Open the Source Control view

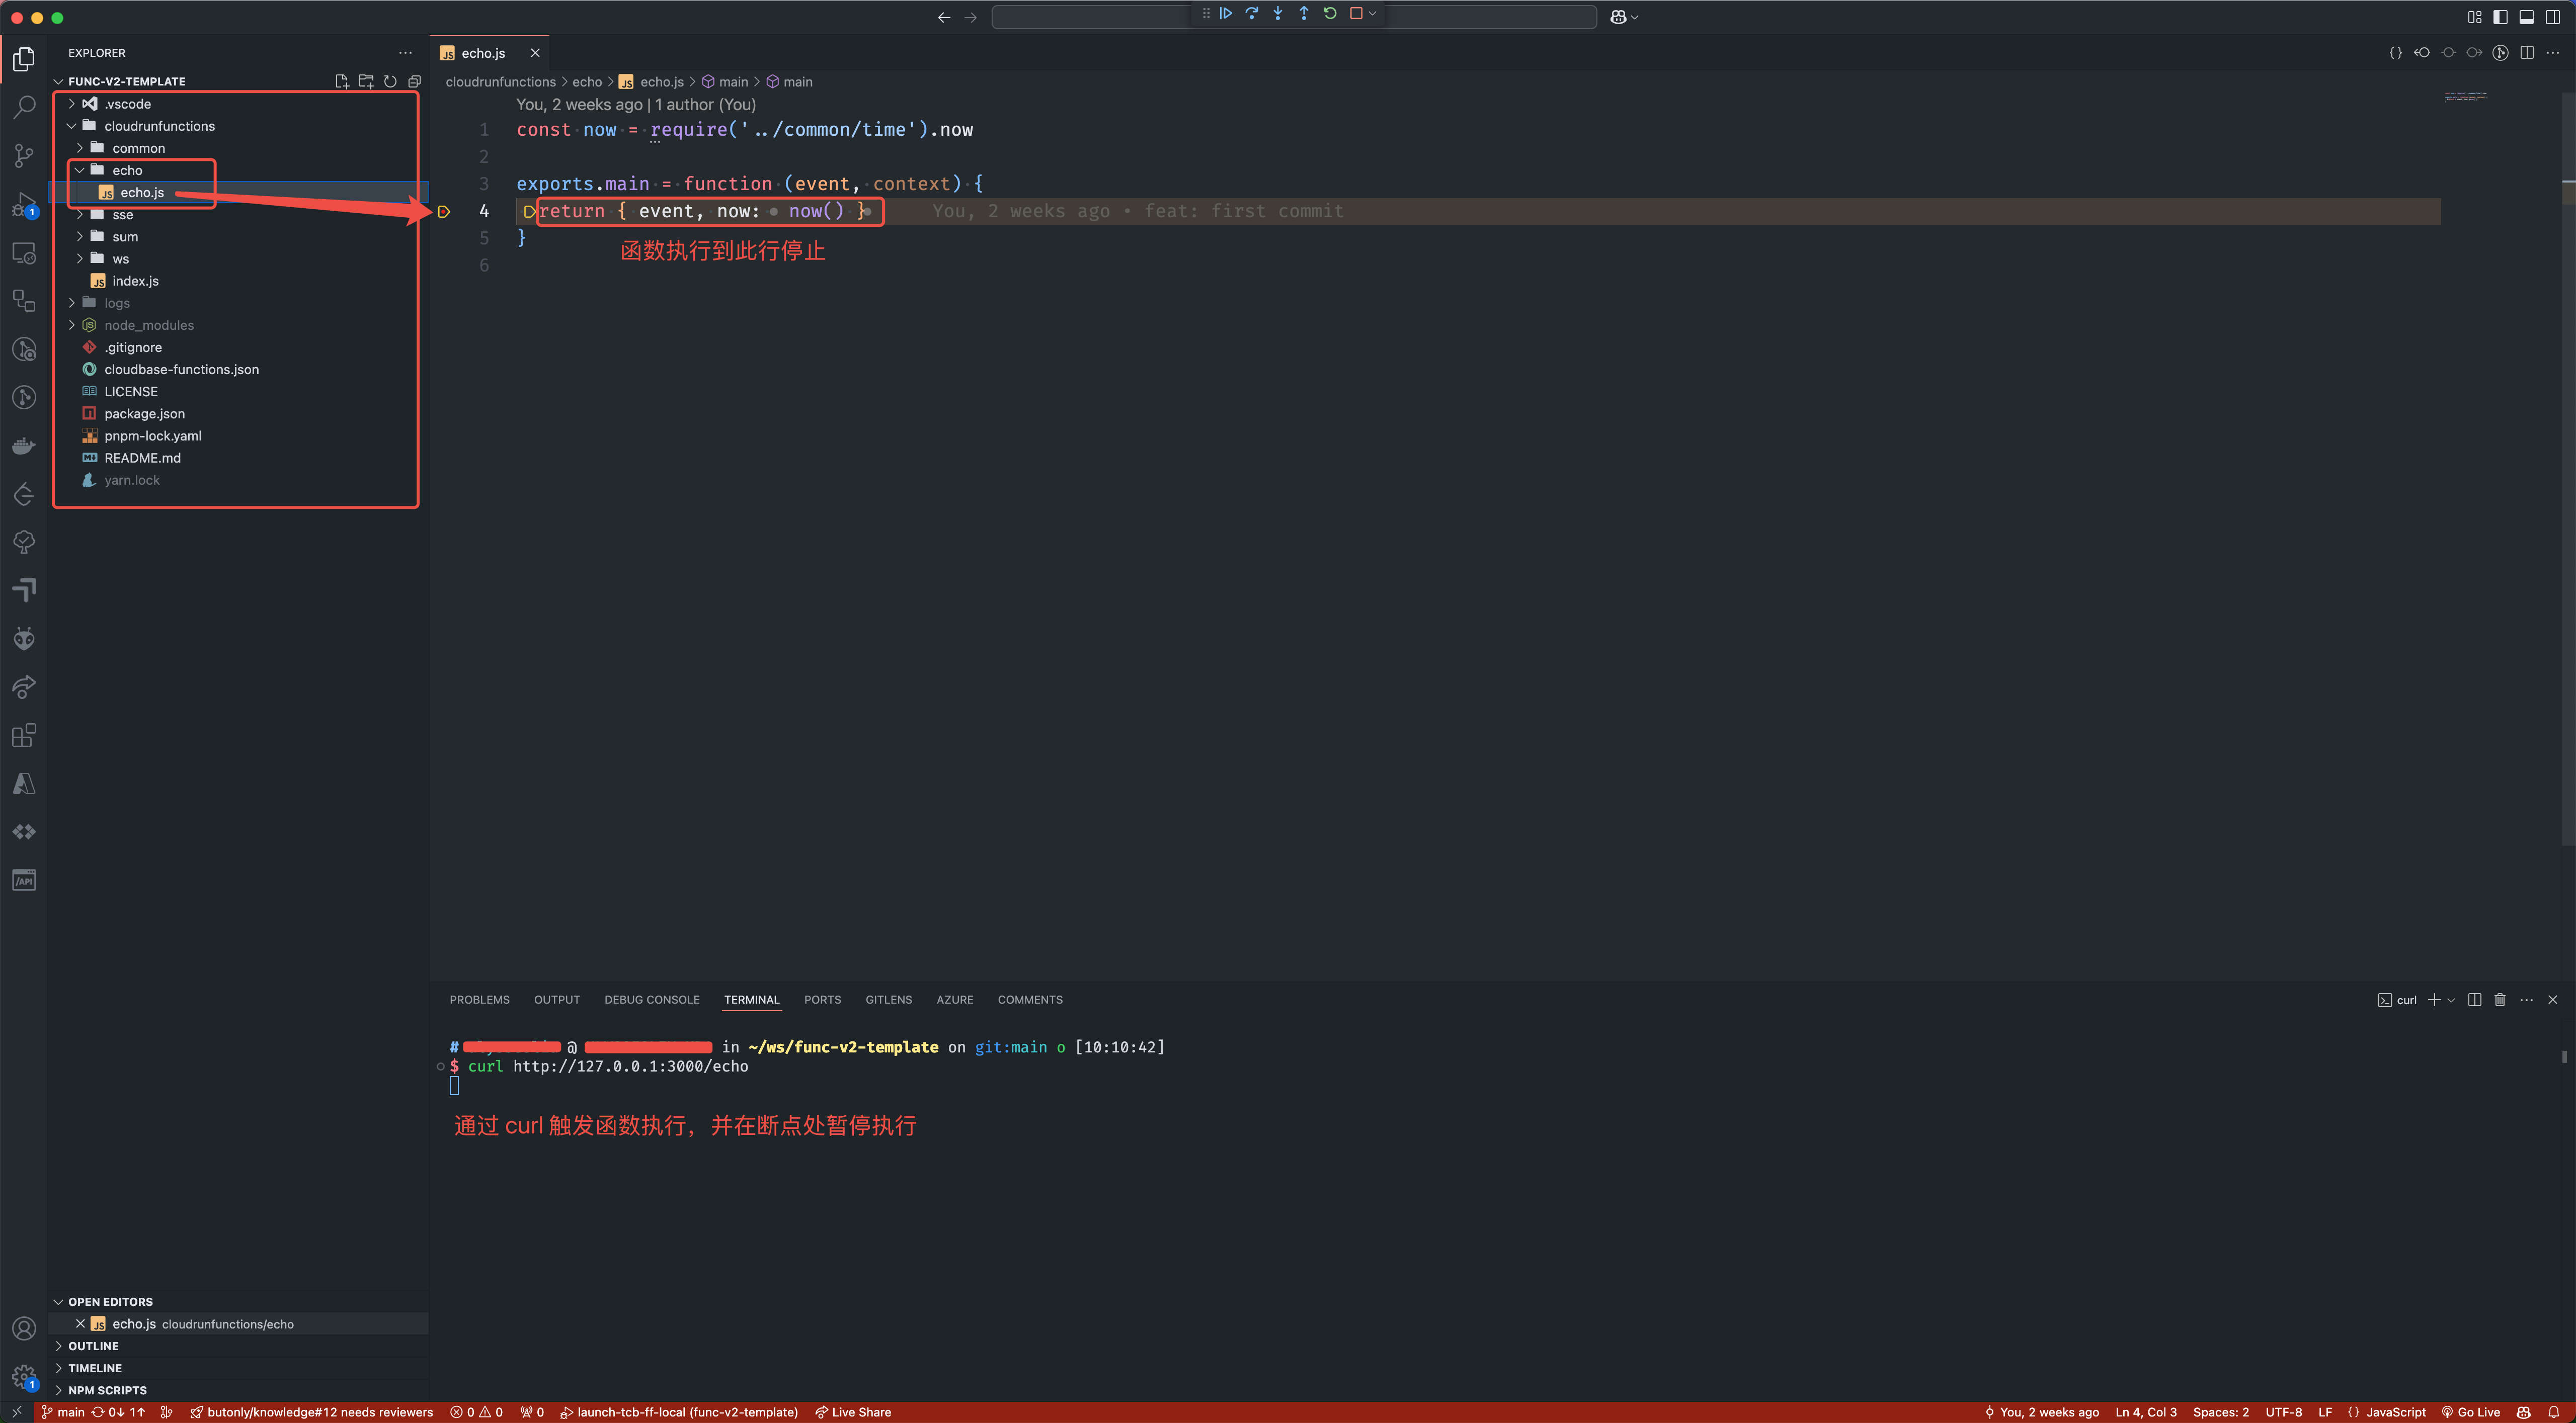pyautogui.click(x=24, y=155)
